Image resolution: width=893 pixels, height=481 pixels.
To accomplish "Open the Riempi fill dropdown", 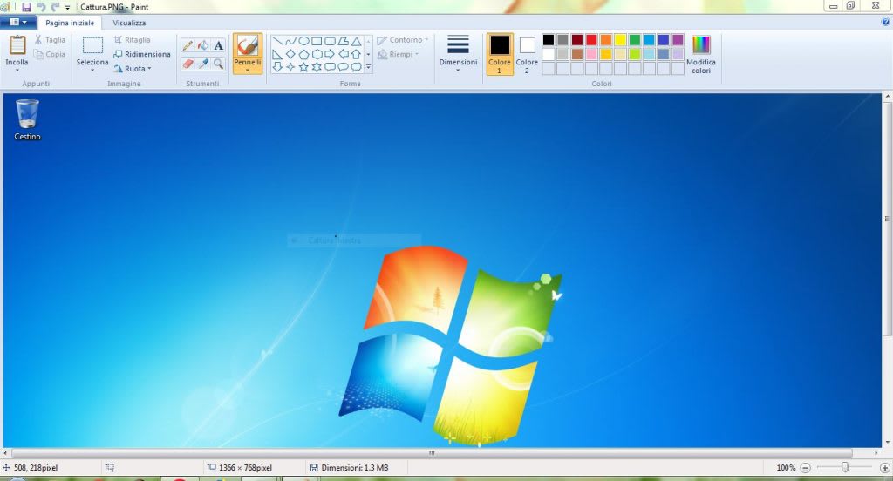I will pos(398,54).
